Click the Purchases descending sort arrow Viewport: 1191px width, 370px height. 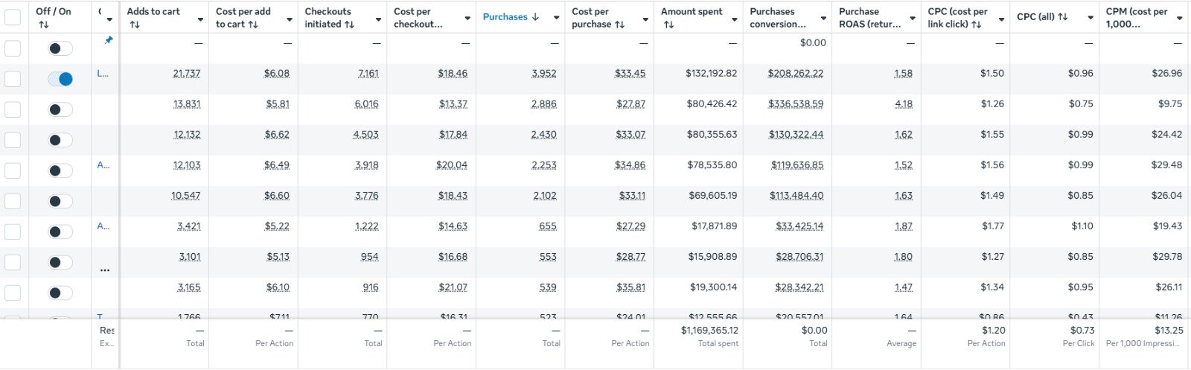point(535,17)
